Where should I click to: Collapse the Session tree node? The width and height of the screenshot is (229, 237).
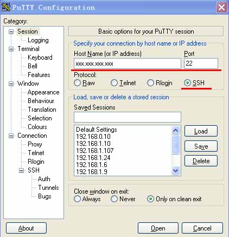(x=11, y=31)
